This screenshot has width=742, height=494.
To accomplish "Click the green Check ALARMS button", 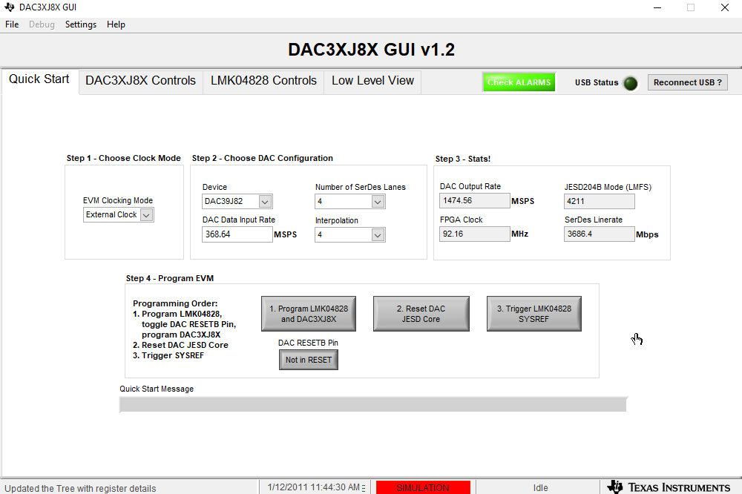I will point(519,82).
